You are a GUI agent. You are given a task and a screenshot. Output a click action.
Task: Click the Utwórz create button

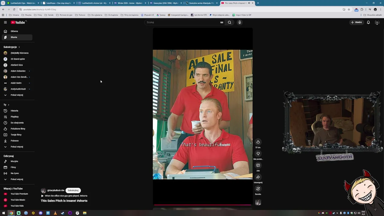[x=357, y=22]
